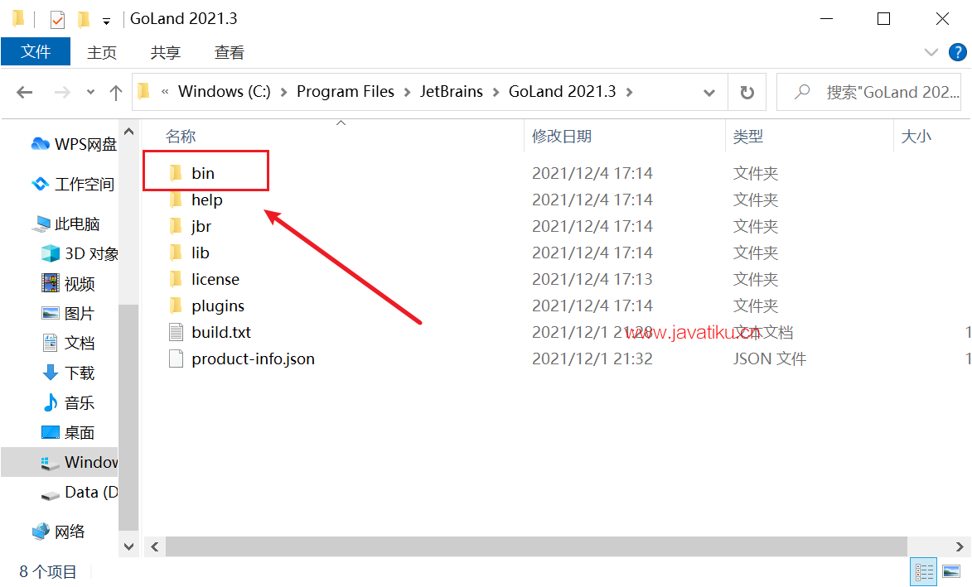Expand the GoLand 2021.3 breadcrumb chevron

[629, 92]
